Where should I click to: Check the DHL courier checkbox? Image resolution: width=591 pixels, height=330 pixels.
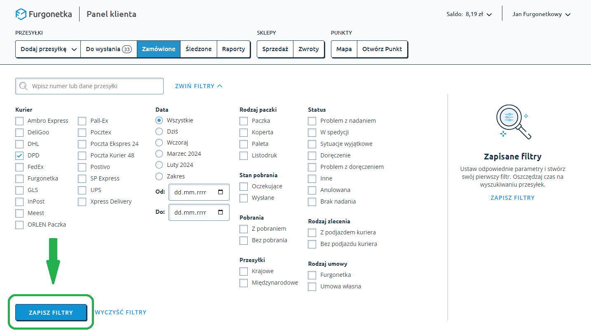coord(19,144)
